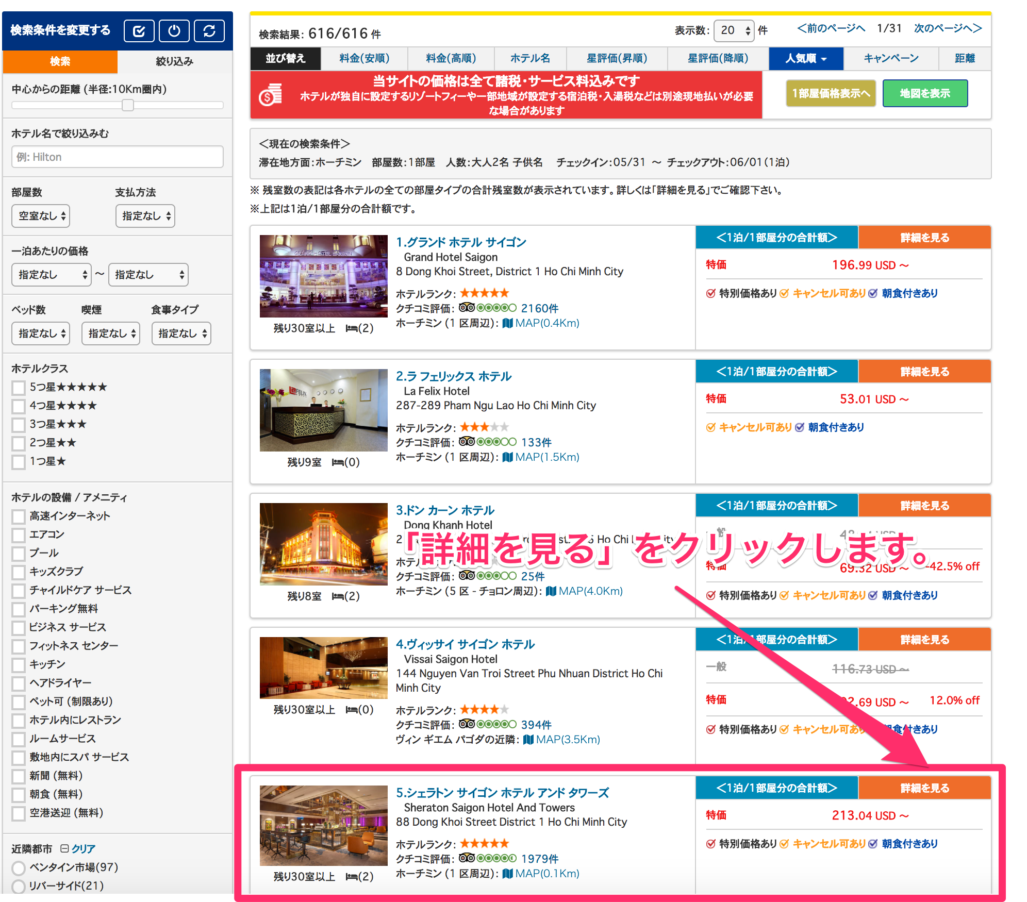Screen dimensions: 1027x902
Task: Sort by 距離
Action: (x=965, y=59)
